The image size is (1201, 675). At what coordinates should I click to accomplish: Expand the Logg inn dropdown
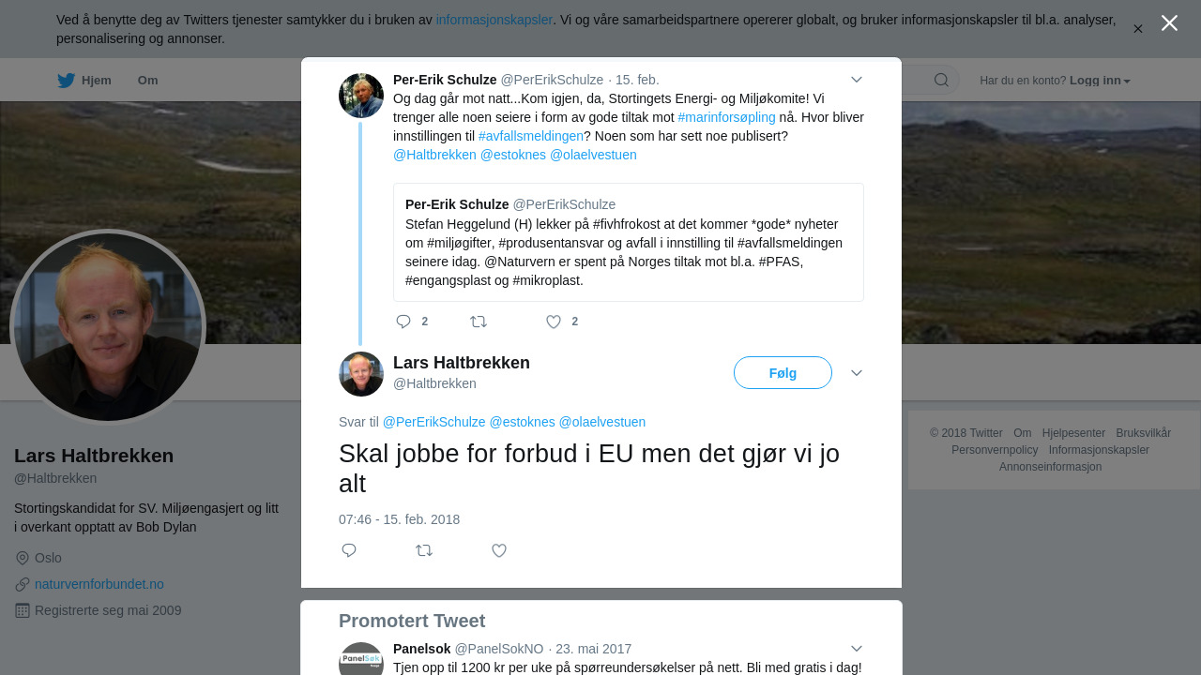pyautogui.click(x=1100, y=81)
